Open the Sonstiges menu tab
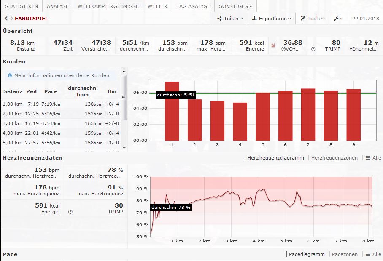383x261 pixels. (x=235, y=6)
